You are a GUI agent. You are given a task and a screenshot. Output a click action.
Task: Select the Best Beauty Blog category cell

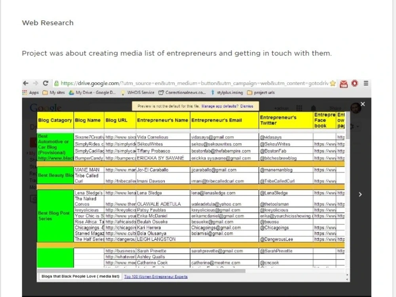pyautogui.click(x=55, y=175)
